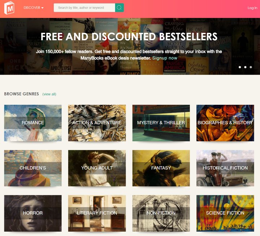Open the view all genres link

click(x=49, y=94)
